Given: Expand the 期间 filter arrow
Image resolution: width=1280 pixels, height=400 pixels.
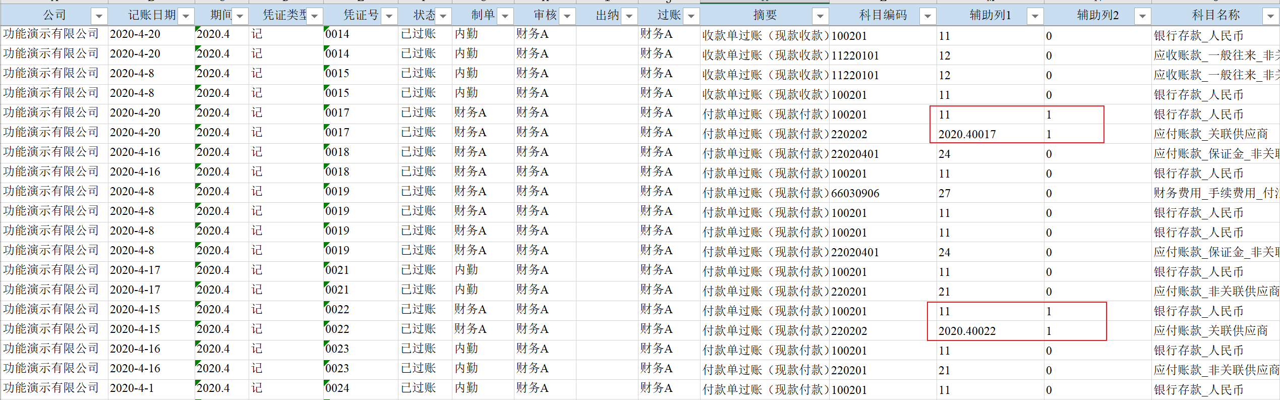Looking at the screenshot, I should (x=240, y=16).
